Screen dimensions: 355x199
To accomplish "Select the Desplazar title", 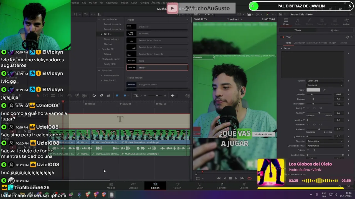I will pyautogui.click(x=157, y=27).
